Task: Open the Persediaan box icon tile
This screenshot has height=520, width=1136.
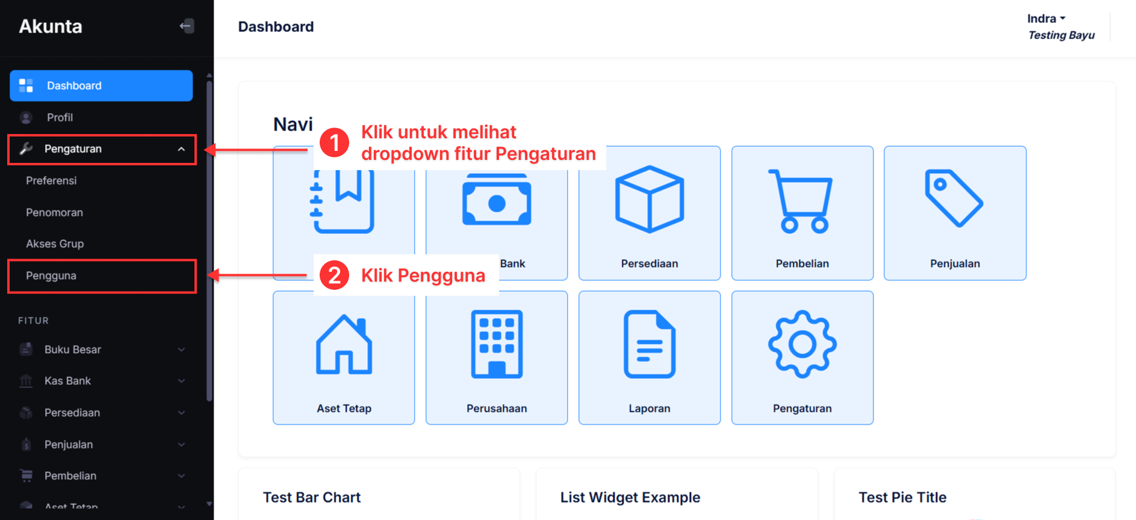Action: coord(649,213)
